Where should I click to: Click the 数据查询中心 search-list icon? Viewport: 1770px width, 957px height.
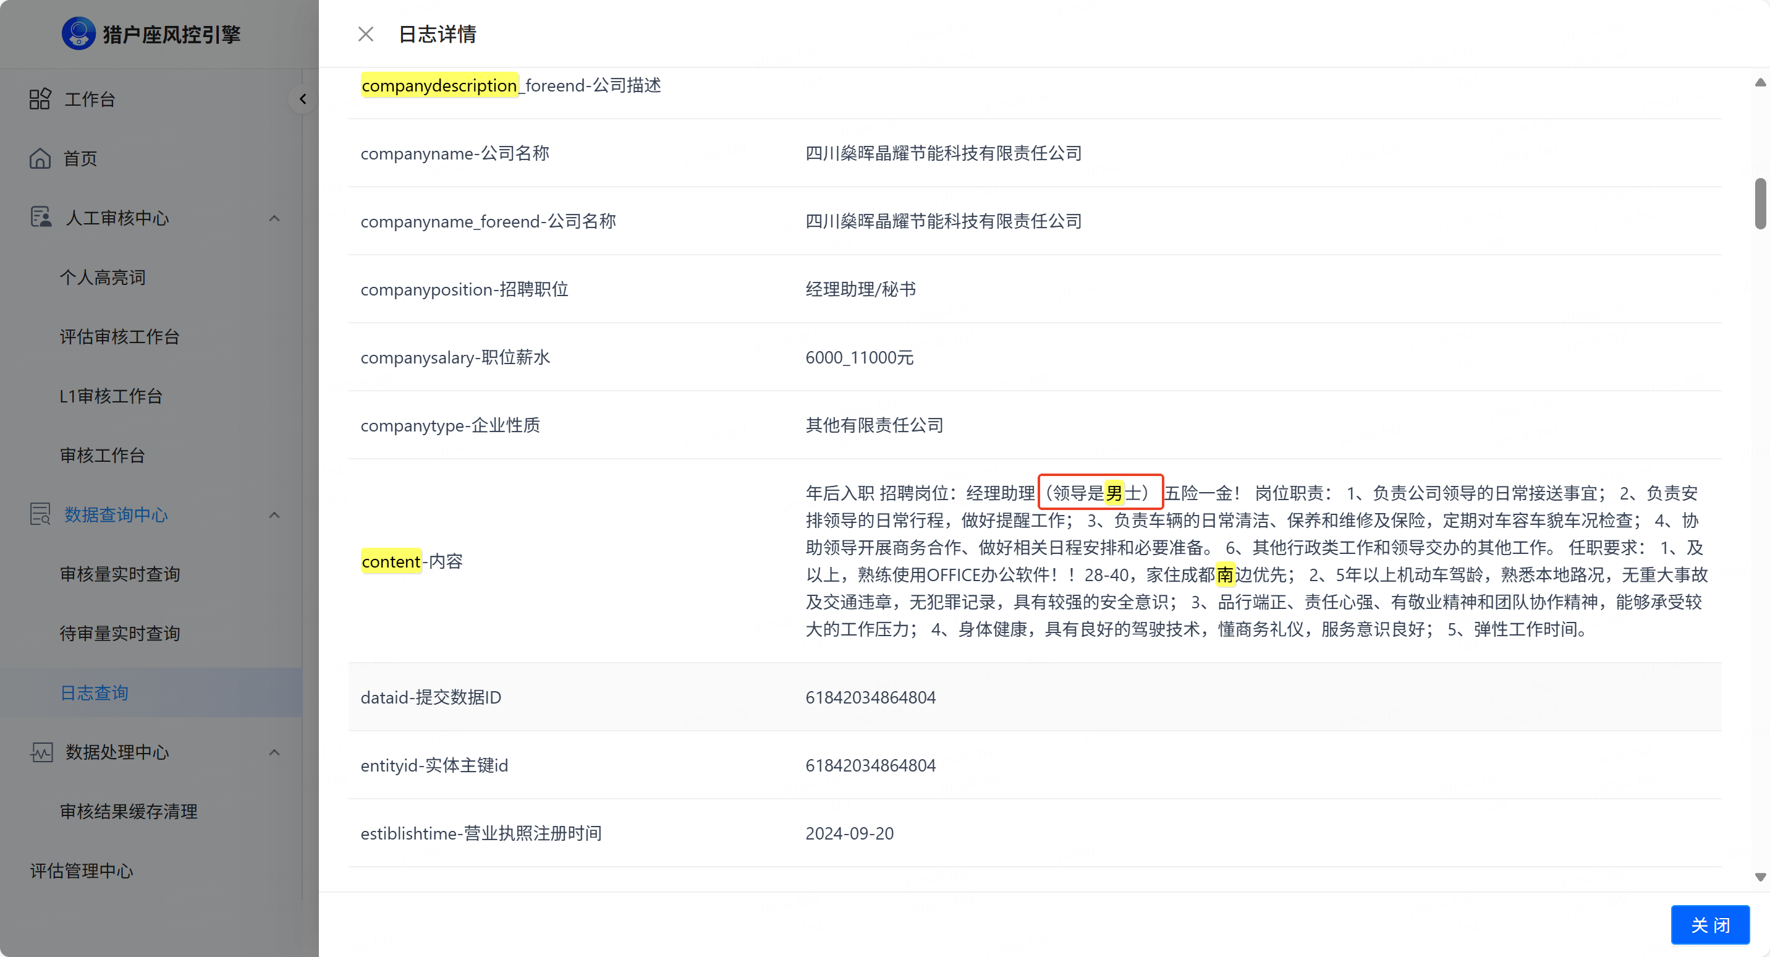coord(41,514)
